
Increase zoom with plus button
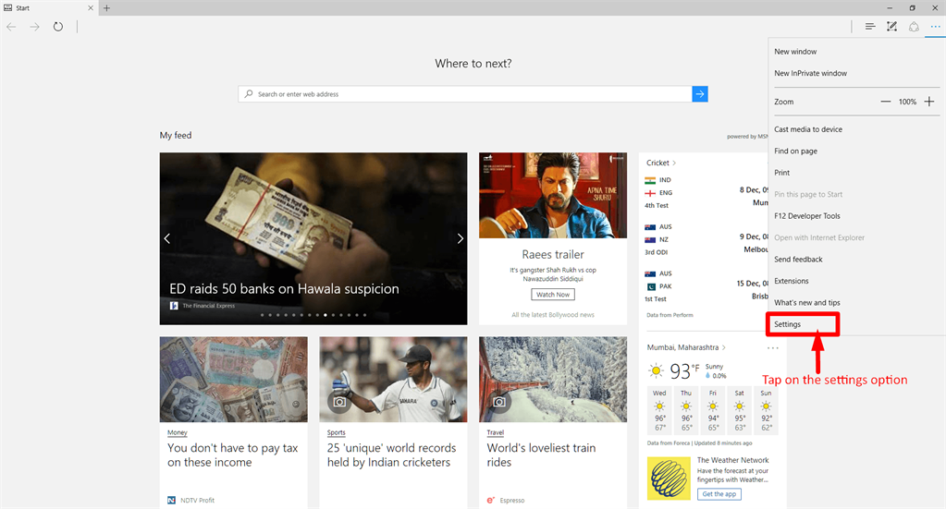click(x=929, y=102)
